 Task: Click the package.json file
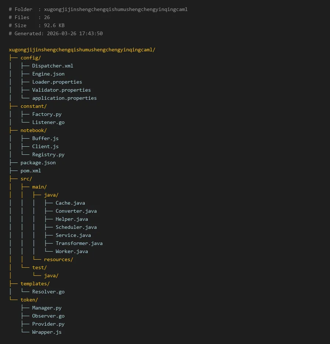coord(38,162)
